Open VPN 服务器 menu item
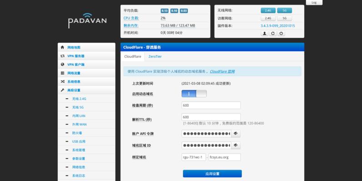Image resolution: width=362 pixels, height=181 pixels. coord(86,56)
